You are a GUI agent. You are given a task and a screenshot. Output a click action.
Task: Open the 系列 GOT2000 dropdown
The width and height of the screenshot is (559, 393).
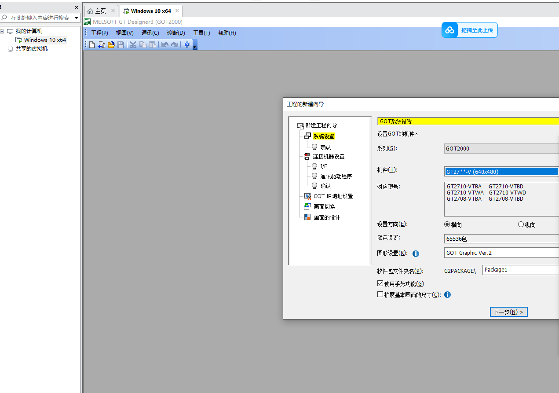tap(501, 148)
